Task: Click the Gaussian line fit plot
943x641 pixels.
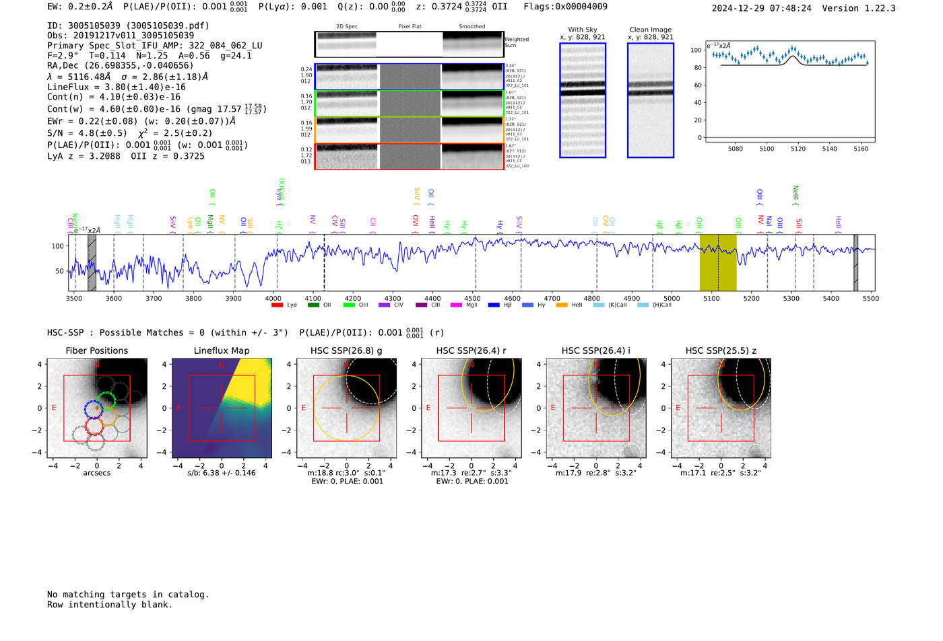Action: (x=789, y=91)
